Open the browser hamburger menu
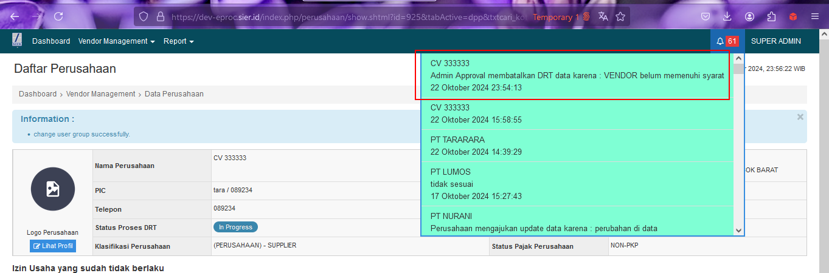Screen dimensions: 829x273 (815, 17)
